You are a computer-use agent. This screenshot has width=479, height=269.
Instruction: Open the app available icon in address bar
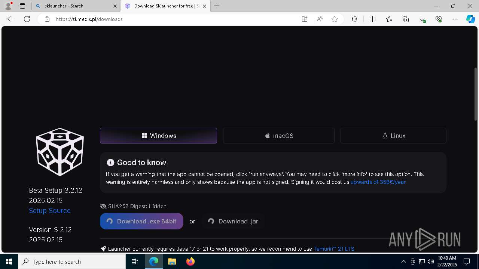point(305,19)
